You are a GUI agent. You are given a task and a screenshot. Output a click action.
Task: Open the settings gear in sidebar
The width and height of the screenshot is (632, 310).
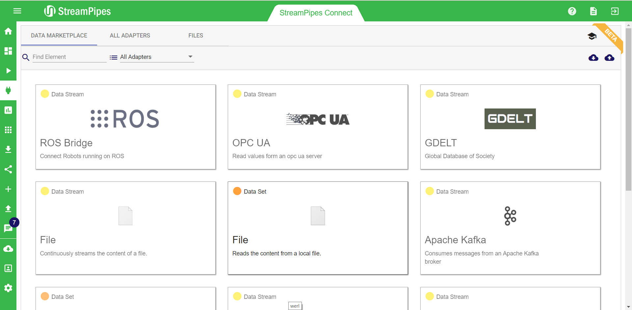pos(8,288)
